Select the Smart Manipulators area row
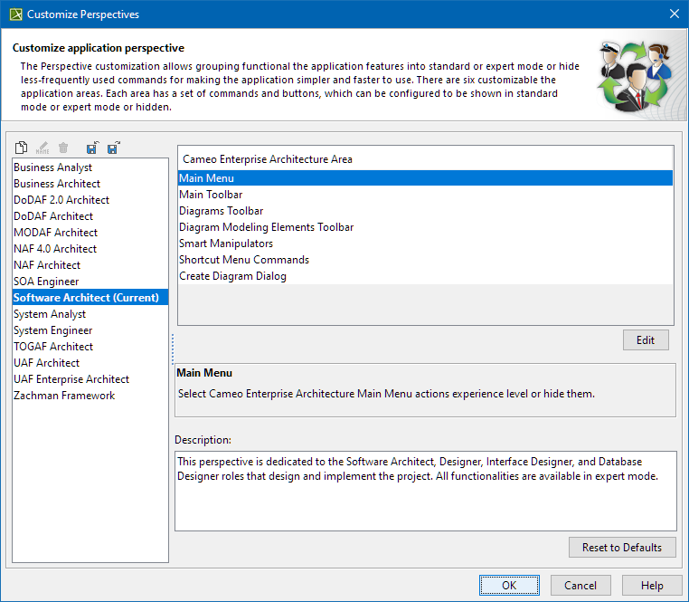689x602 pixels. tap(425, 243)
